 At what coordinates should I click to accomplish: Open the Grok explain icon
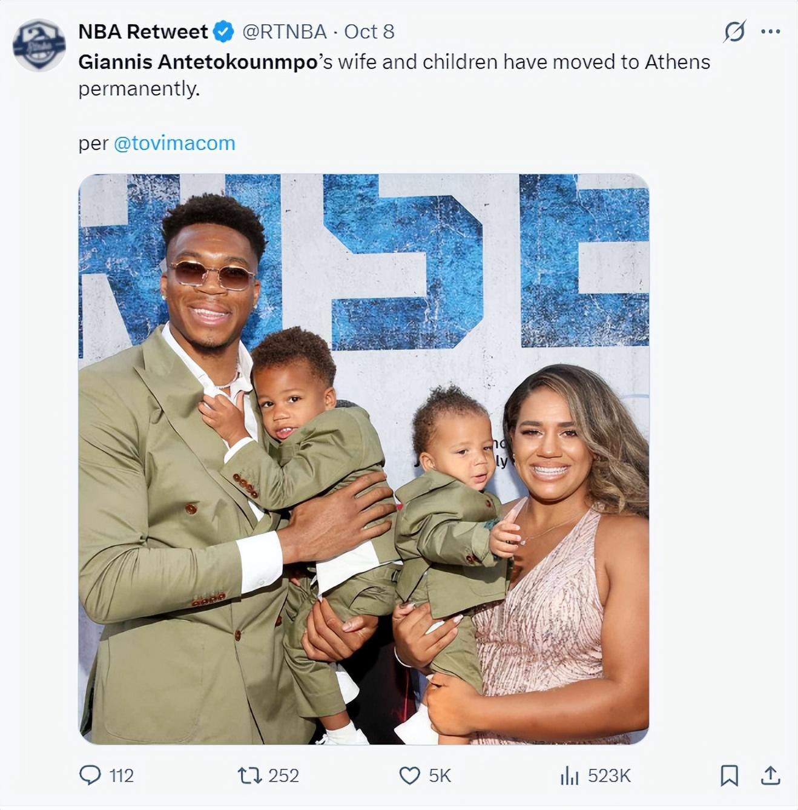734,31
